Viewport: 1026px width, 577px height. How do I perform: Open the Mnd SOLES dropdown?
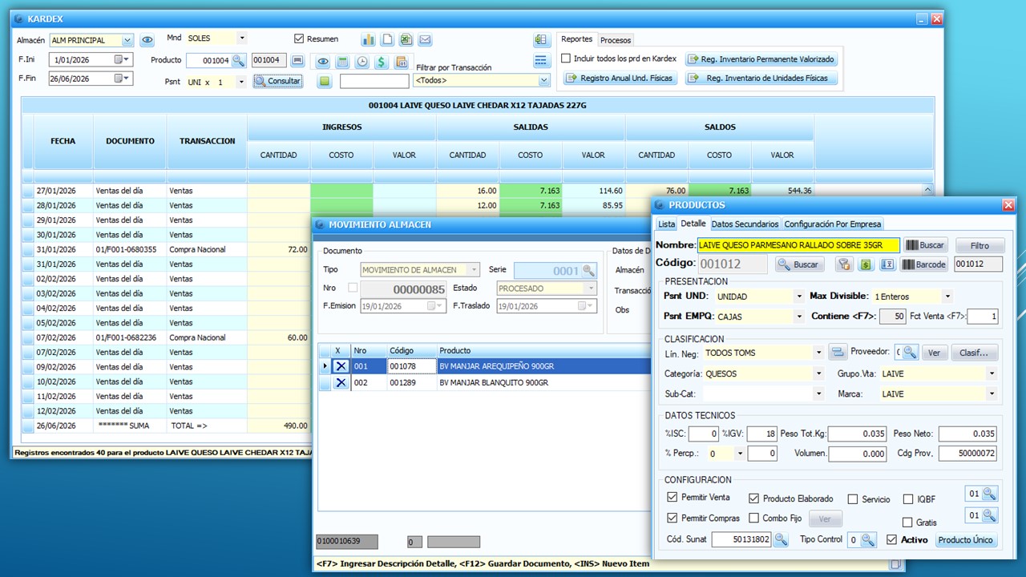[242, 38]
